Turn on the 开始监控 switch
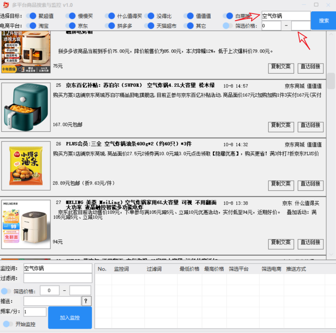Screen dimensions: 336x333 (x=8, y=324)
